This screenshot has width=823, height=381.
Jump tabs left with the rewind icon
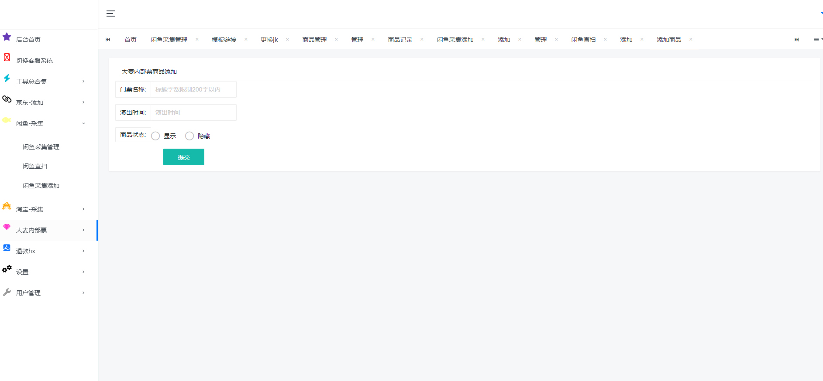pyautogui.click(x=108, y=40)
